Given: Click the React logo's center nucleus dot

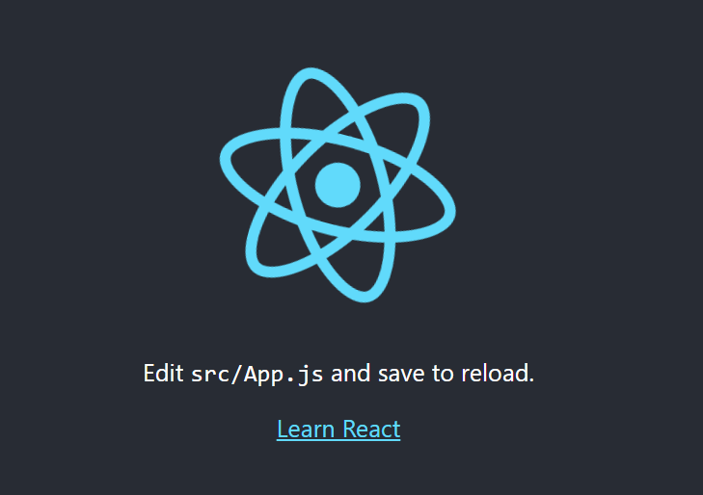Looking at the screenshot, I should 338,185.
